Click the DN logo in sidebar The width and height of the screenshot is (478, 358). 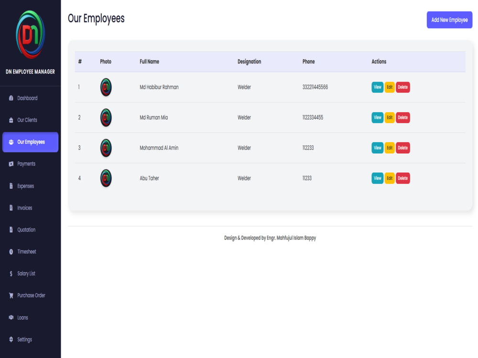pyautogui.click(x=30, y=34)
